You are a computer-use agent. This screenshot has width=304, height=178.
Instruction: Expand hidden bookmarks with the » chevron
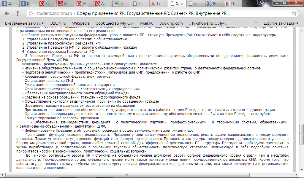tap(256, 22)
